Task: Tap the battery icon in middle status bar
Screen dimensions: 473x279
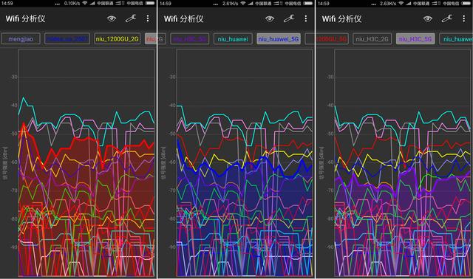Action: click(x=308, y=3)
